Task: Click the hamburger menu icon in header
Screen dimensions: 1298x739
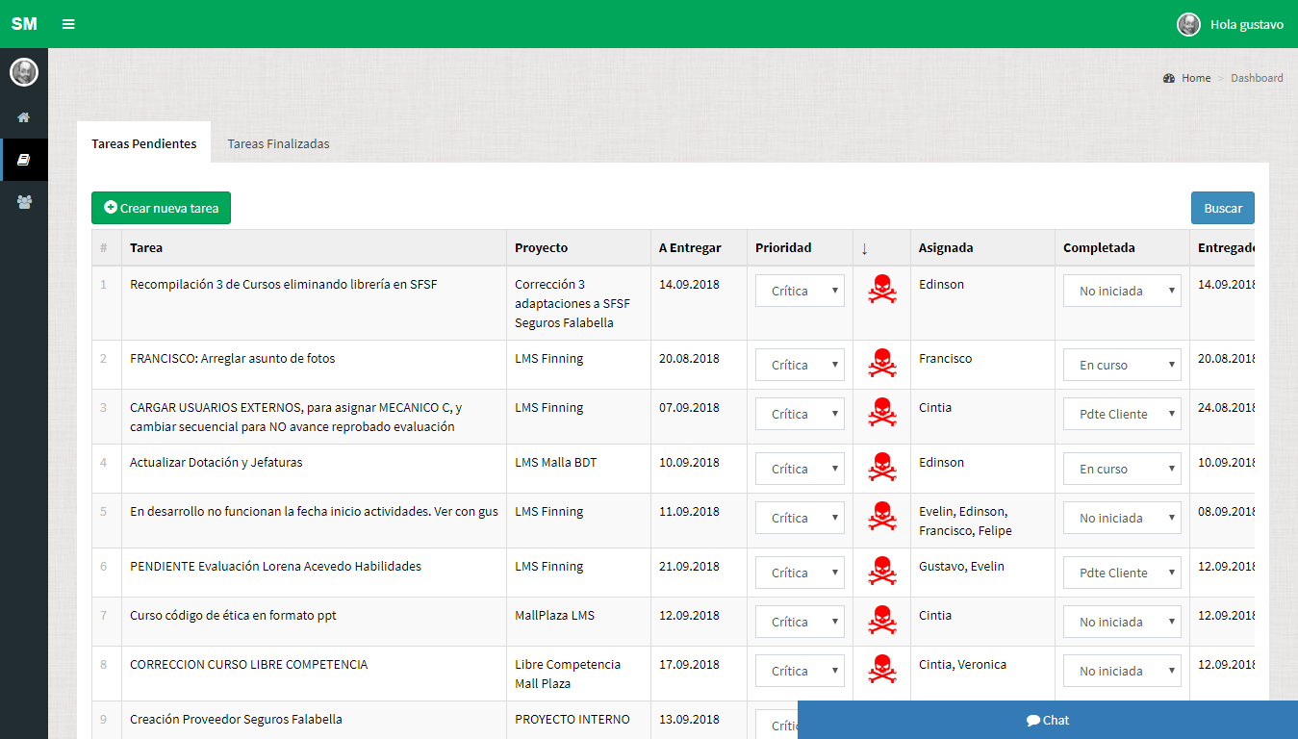Action: click(x=68, y=24)
